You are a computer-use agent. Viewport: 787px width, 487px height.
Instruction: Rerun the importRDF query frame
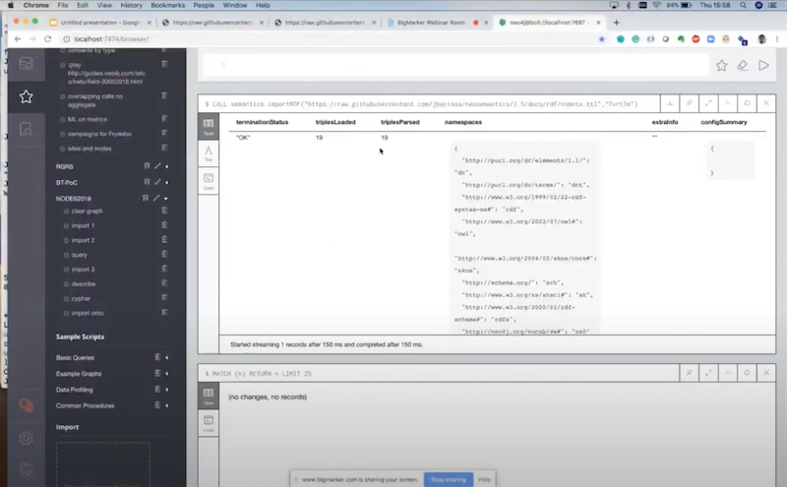747,103
